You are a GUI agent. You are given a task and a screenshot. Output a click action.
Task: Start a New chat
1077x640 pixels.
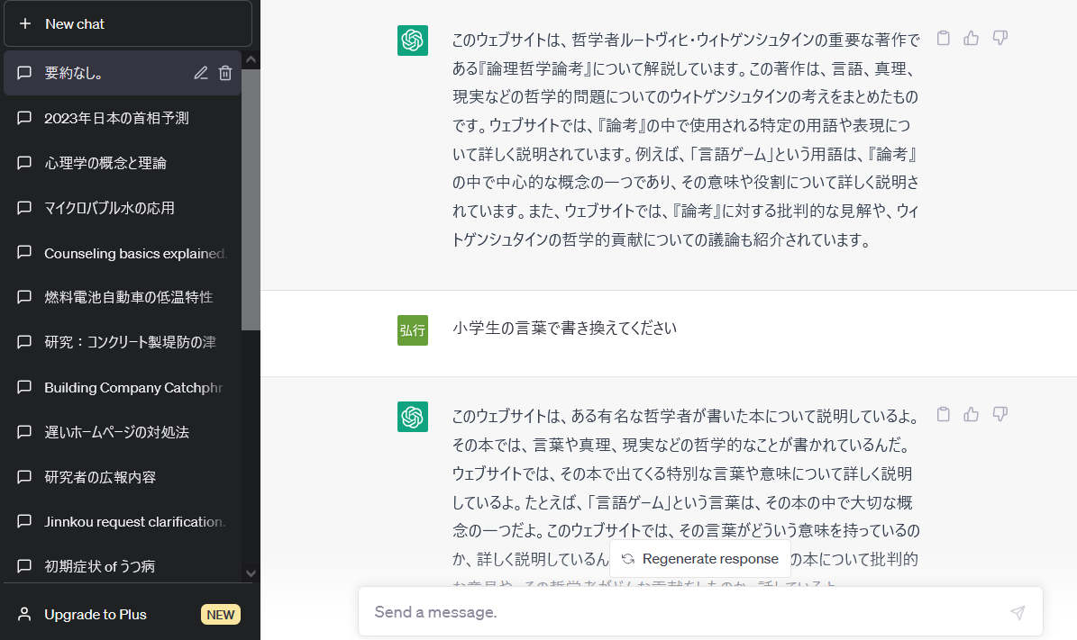128,23
